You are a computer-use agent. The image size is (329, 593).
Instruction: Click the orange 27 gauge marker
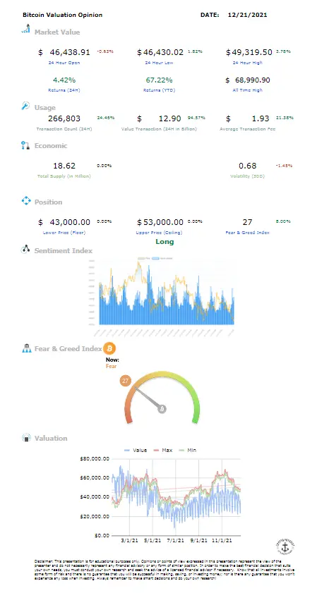pos(125,381)
